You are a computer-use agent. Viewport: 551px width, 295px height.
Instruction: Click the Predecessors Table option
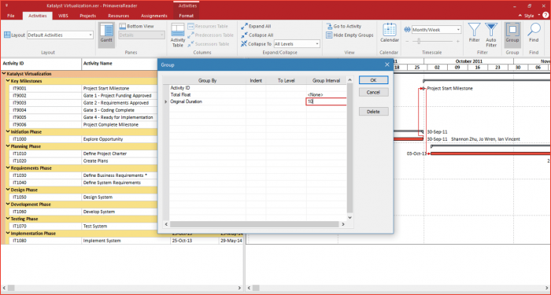pyautogui.click(x=210, y=35)
